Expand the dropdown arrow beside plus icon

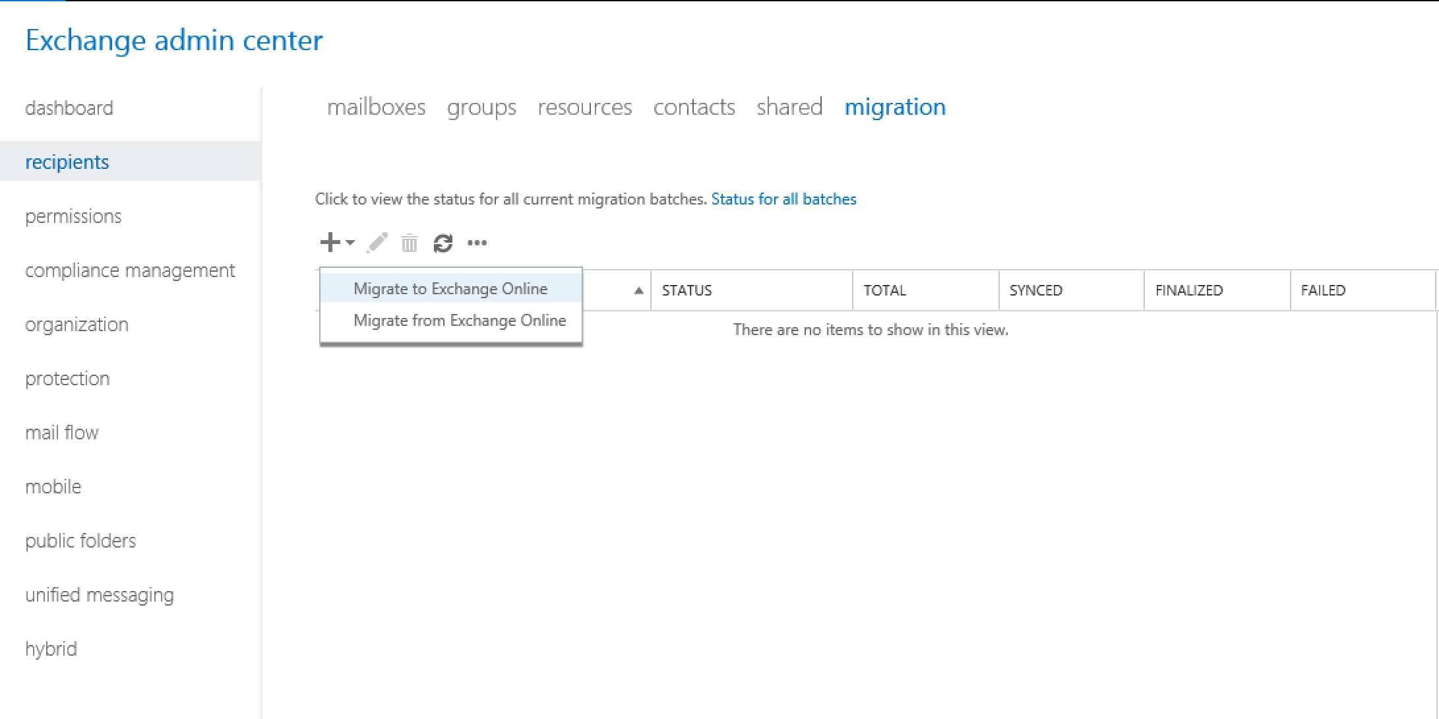350,243
